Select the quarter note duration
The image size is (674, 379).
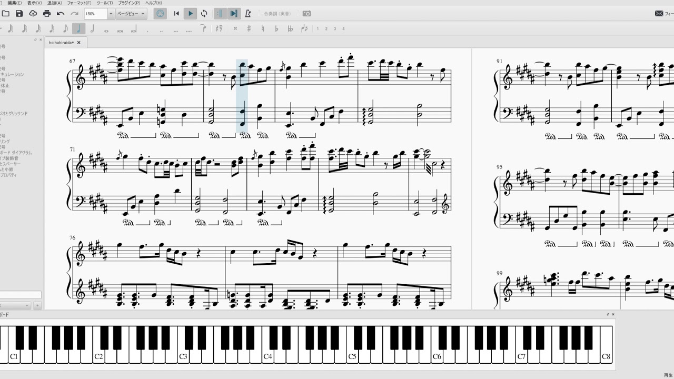79,28
